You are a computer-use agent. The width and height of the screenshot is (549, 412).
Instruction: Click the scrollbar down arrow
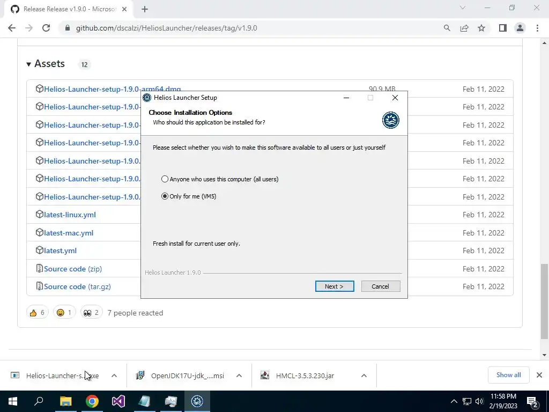pyautogui.click(x=544, y=355)
